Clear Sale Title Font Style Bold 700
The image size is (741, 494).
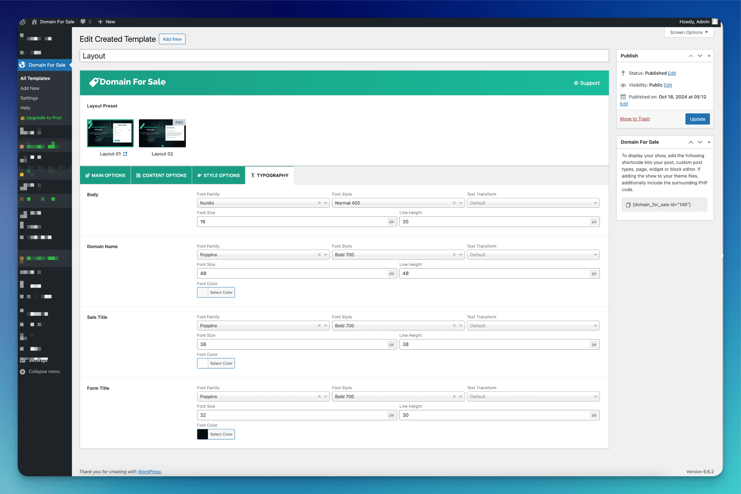pyautogui.click(x=454, y=326)
